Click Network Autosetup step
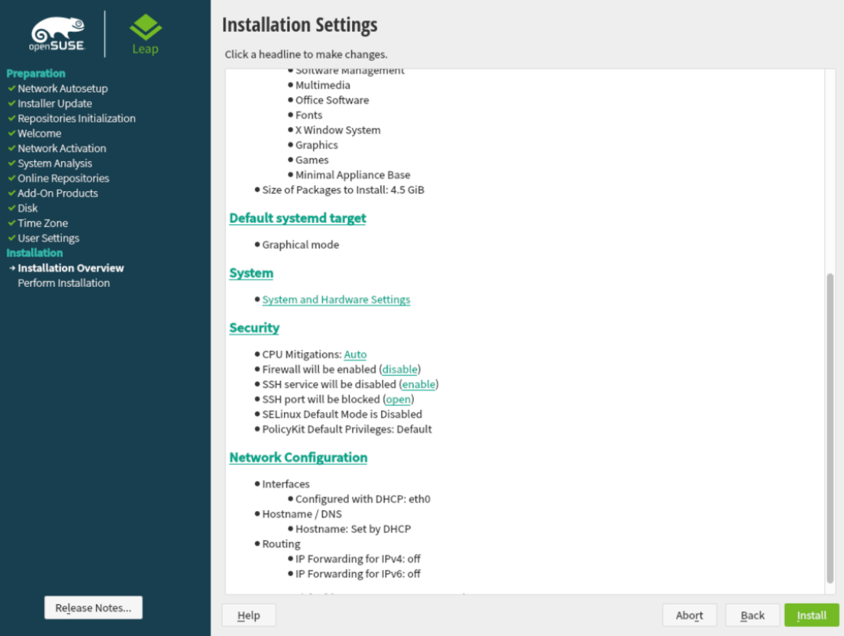The image size is (844, 636). click(x=62, y=89)
